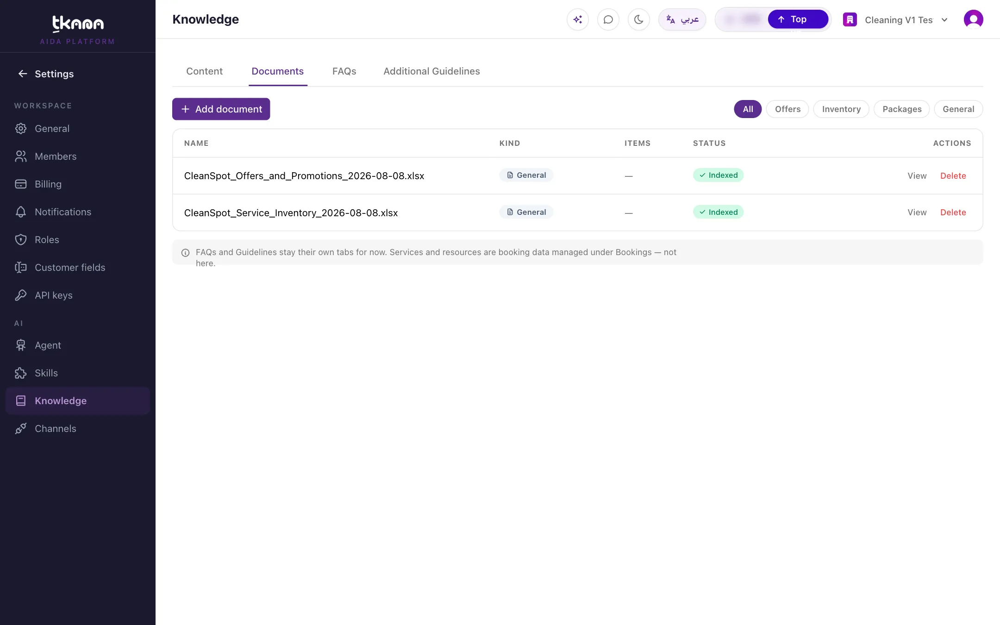View the Service_Inventory document
This screenshot has height=625, width=1000.
pyautogui.click(x=917, y=212)
